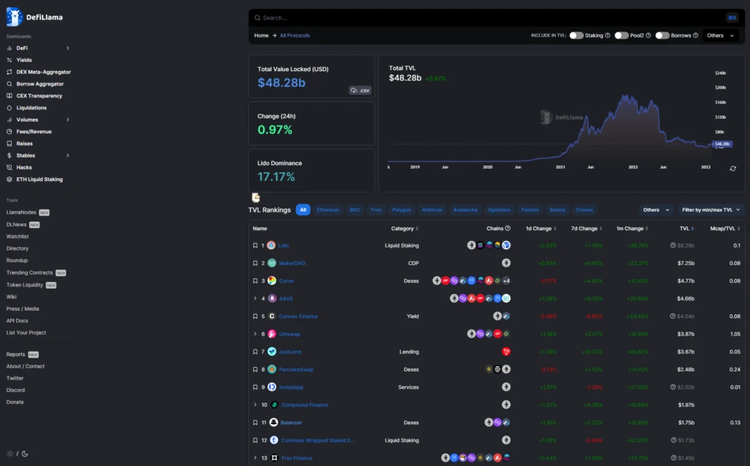Select the BSC chain tab

pyautogui.click(x=355, y=210)
